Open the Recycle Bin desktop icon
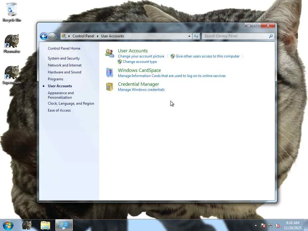Viewport: 308px width, 231px height. 12,12
